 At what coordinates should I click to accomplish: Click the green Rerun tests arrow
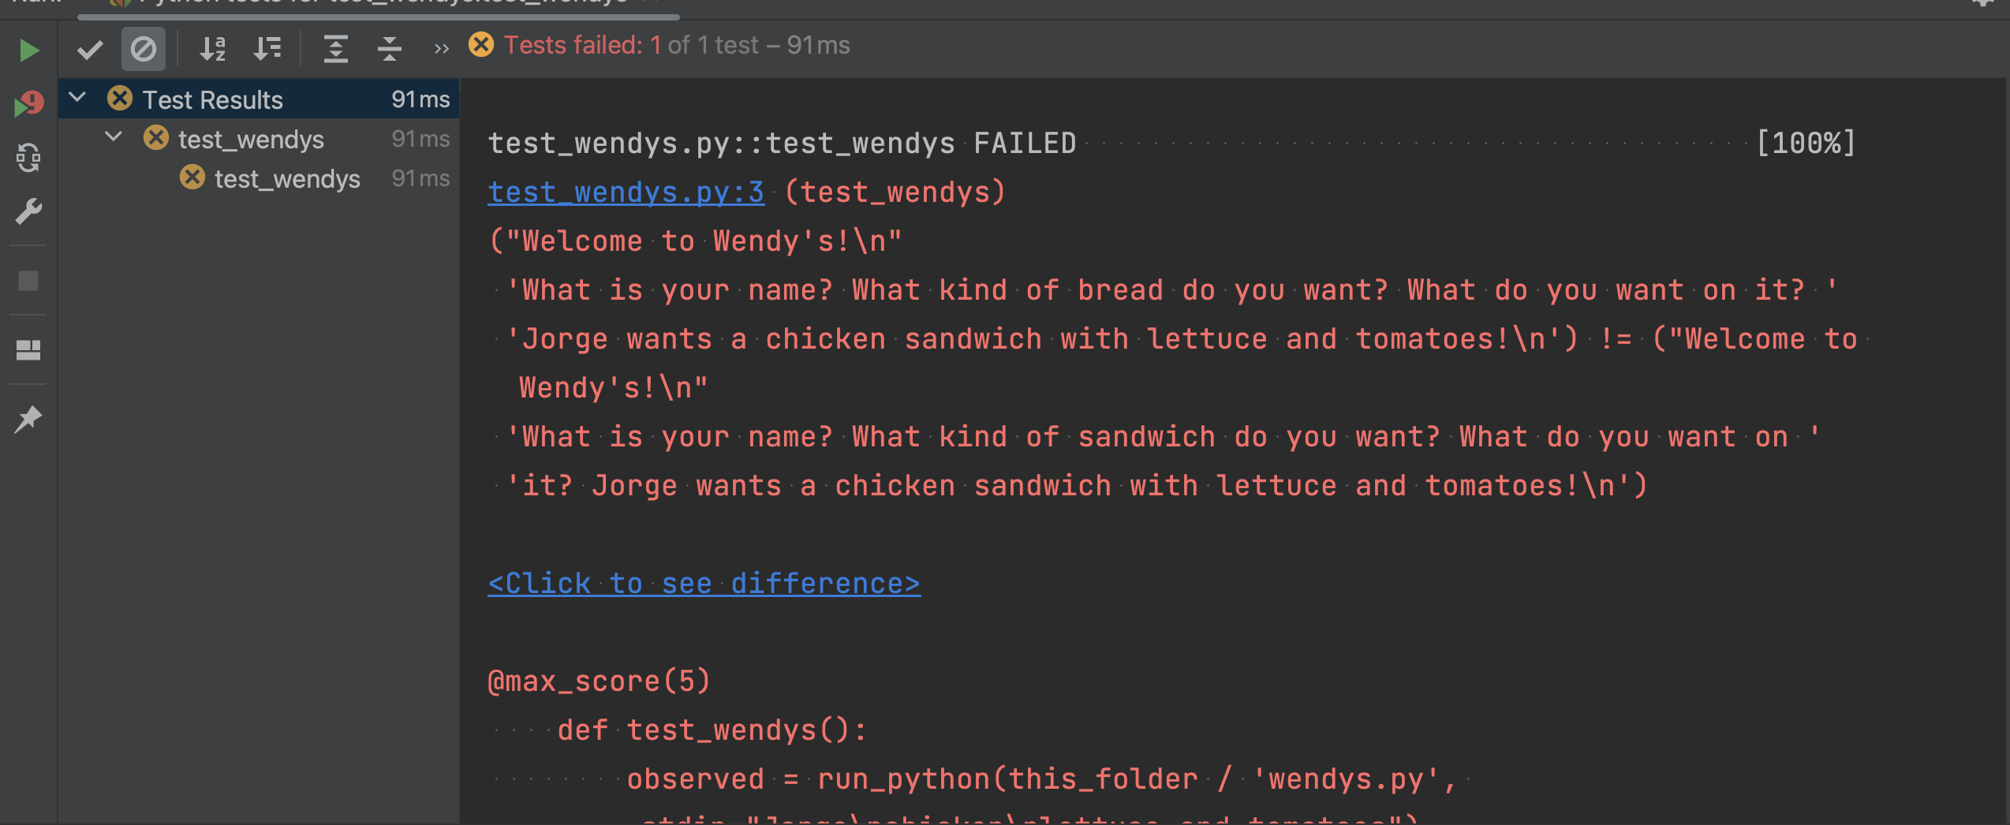coord(28,50)
